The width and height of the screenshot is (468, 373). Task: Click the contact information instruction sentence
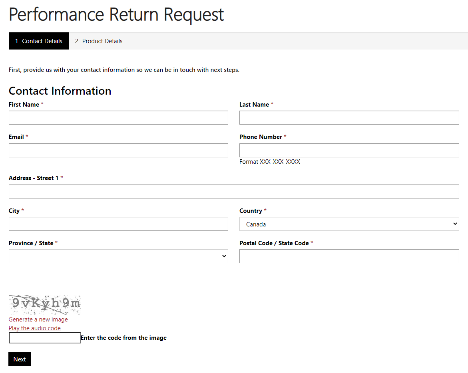[x=124, y=70]
